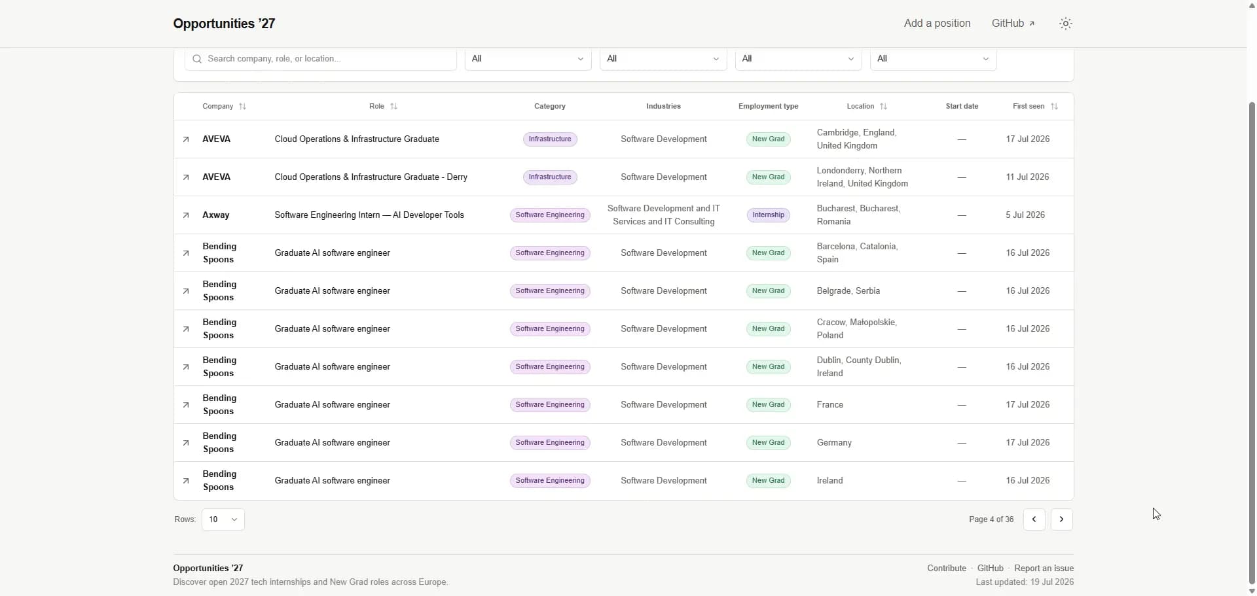Click the 'Axway' company name
Viewport: 1257px width, 596px height.
(216, 215)
